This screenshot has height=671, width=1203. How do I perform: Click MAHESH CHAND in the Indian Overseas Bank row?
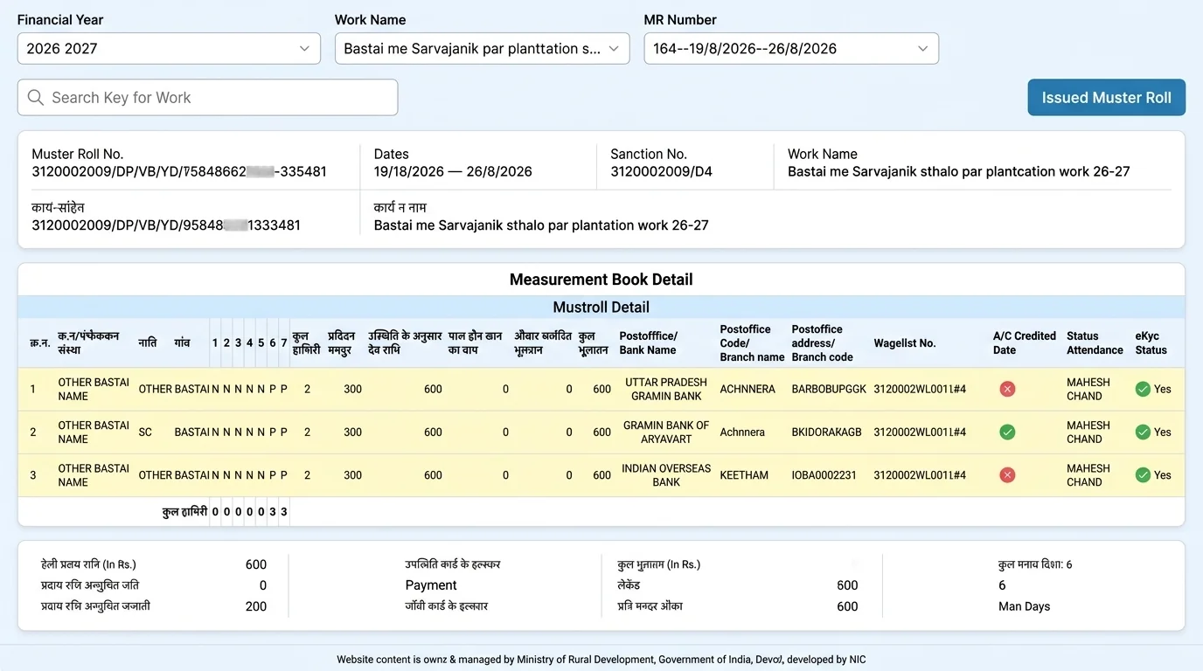1088,475
